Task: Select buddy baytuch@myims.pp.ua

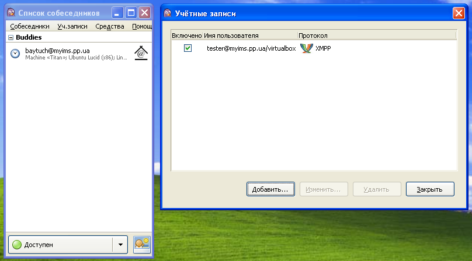Action: (x=78, y=54)
